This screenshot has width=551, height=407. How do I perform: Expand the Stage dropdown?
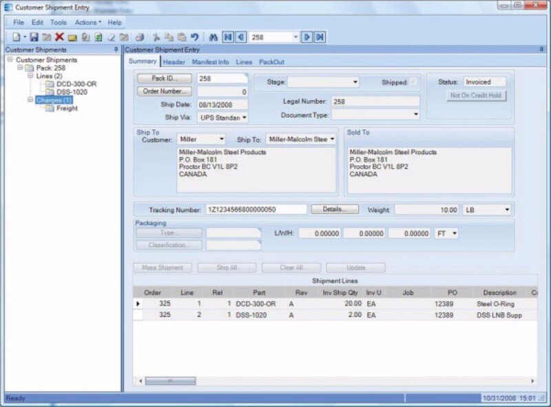[x=355, y=82]
